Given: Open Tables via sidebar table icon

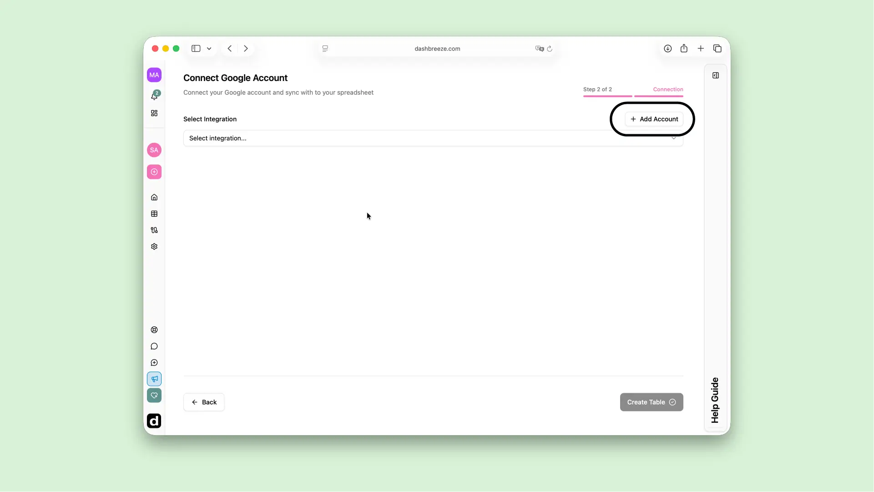Looking at the screenshot, I should [x=154, y=214].
